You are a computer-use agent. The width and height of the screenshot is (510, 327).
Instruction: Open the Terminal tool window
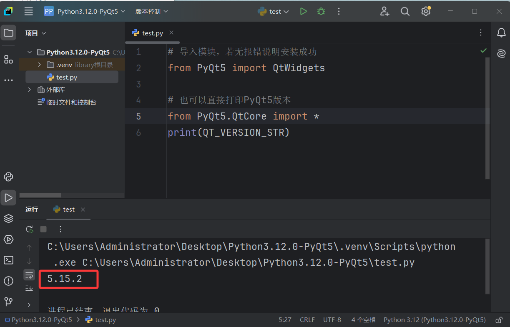(8, 260)
